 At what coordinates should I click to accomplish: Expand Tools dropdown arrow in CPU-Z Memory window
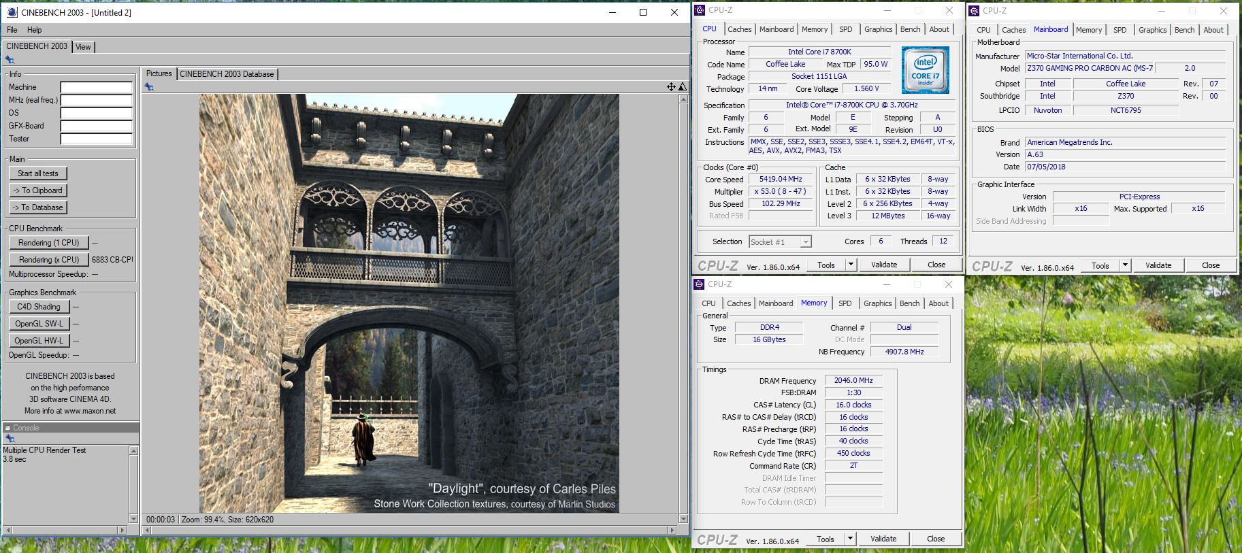pos(850,539)
